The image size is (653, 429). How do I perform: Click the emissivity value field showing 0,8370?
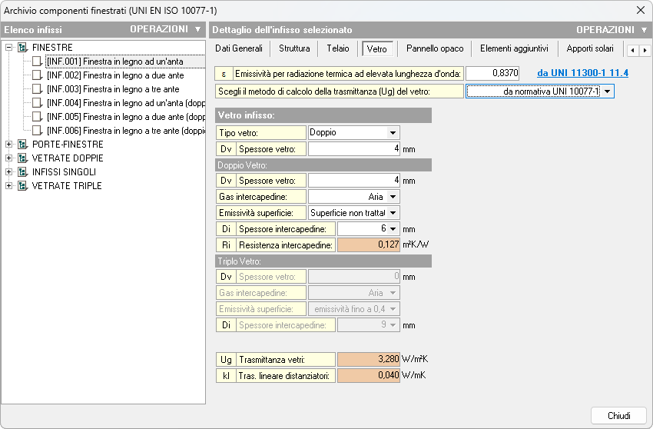point(492,73)
